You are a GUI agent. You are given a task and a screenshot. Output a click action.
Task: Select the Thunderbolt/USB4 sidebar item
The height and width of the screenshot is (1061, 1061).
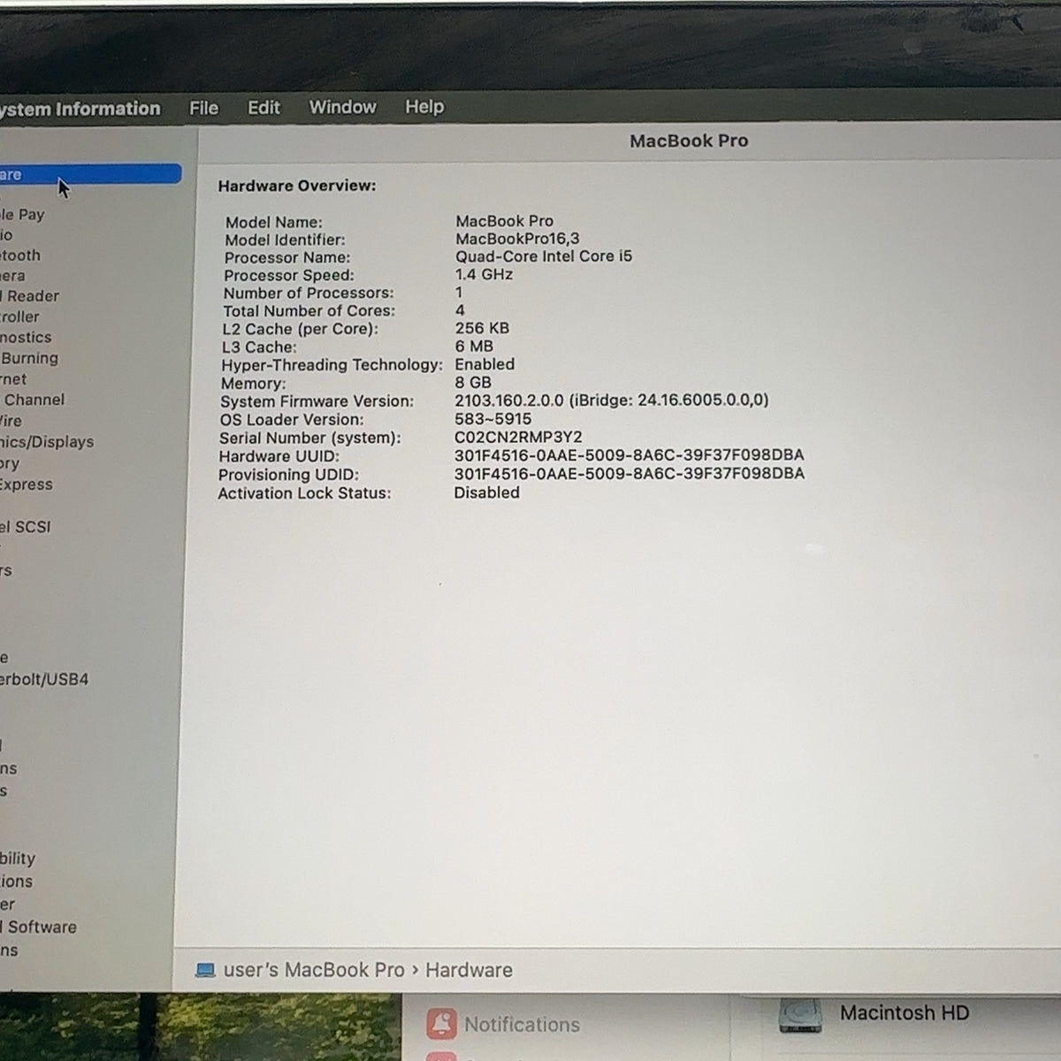(x=44, y=680)
